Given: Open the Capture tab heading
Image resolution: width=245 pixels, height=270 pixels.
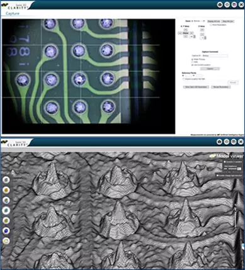Looking at the screenshot, I should point(13,13).
